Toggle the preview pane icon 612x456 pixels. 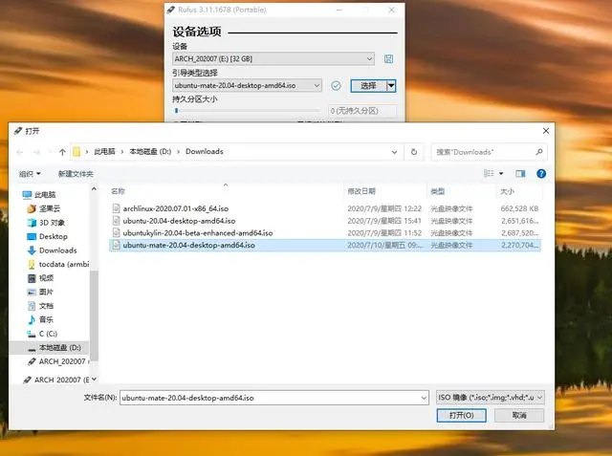tap(520, 173)
